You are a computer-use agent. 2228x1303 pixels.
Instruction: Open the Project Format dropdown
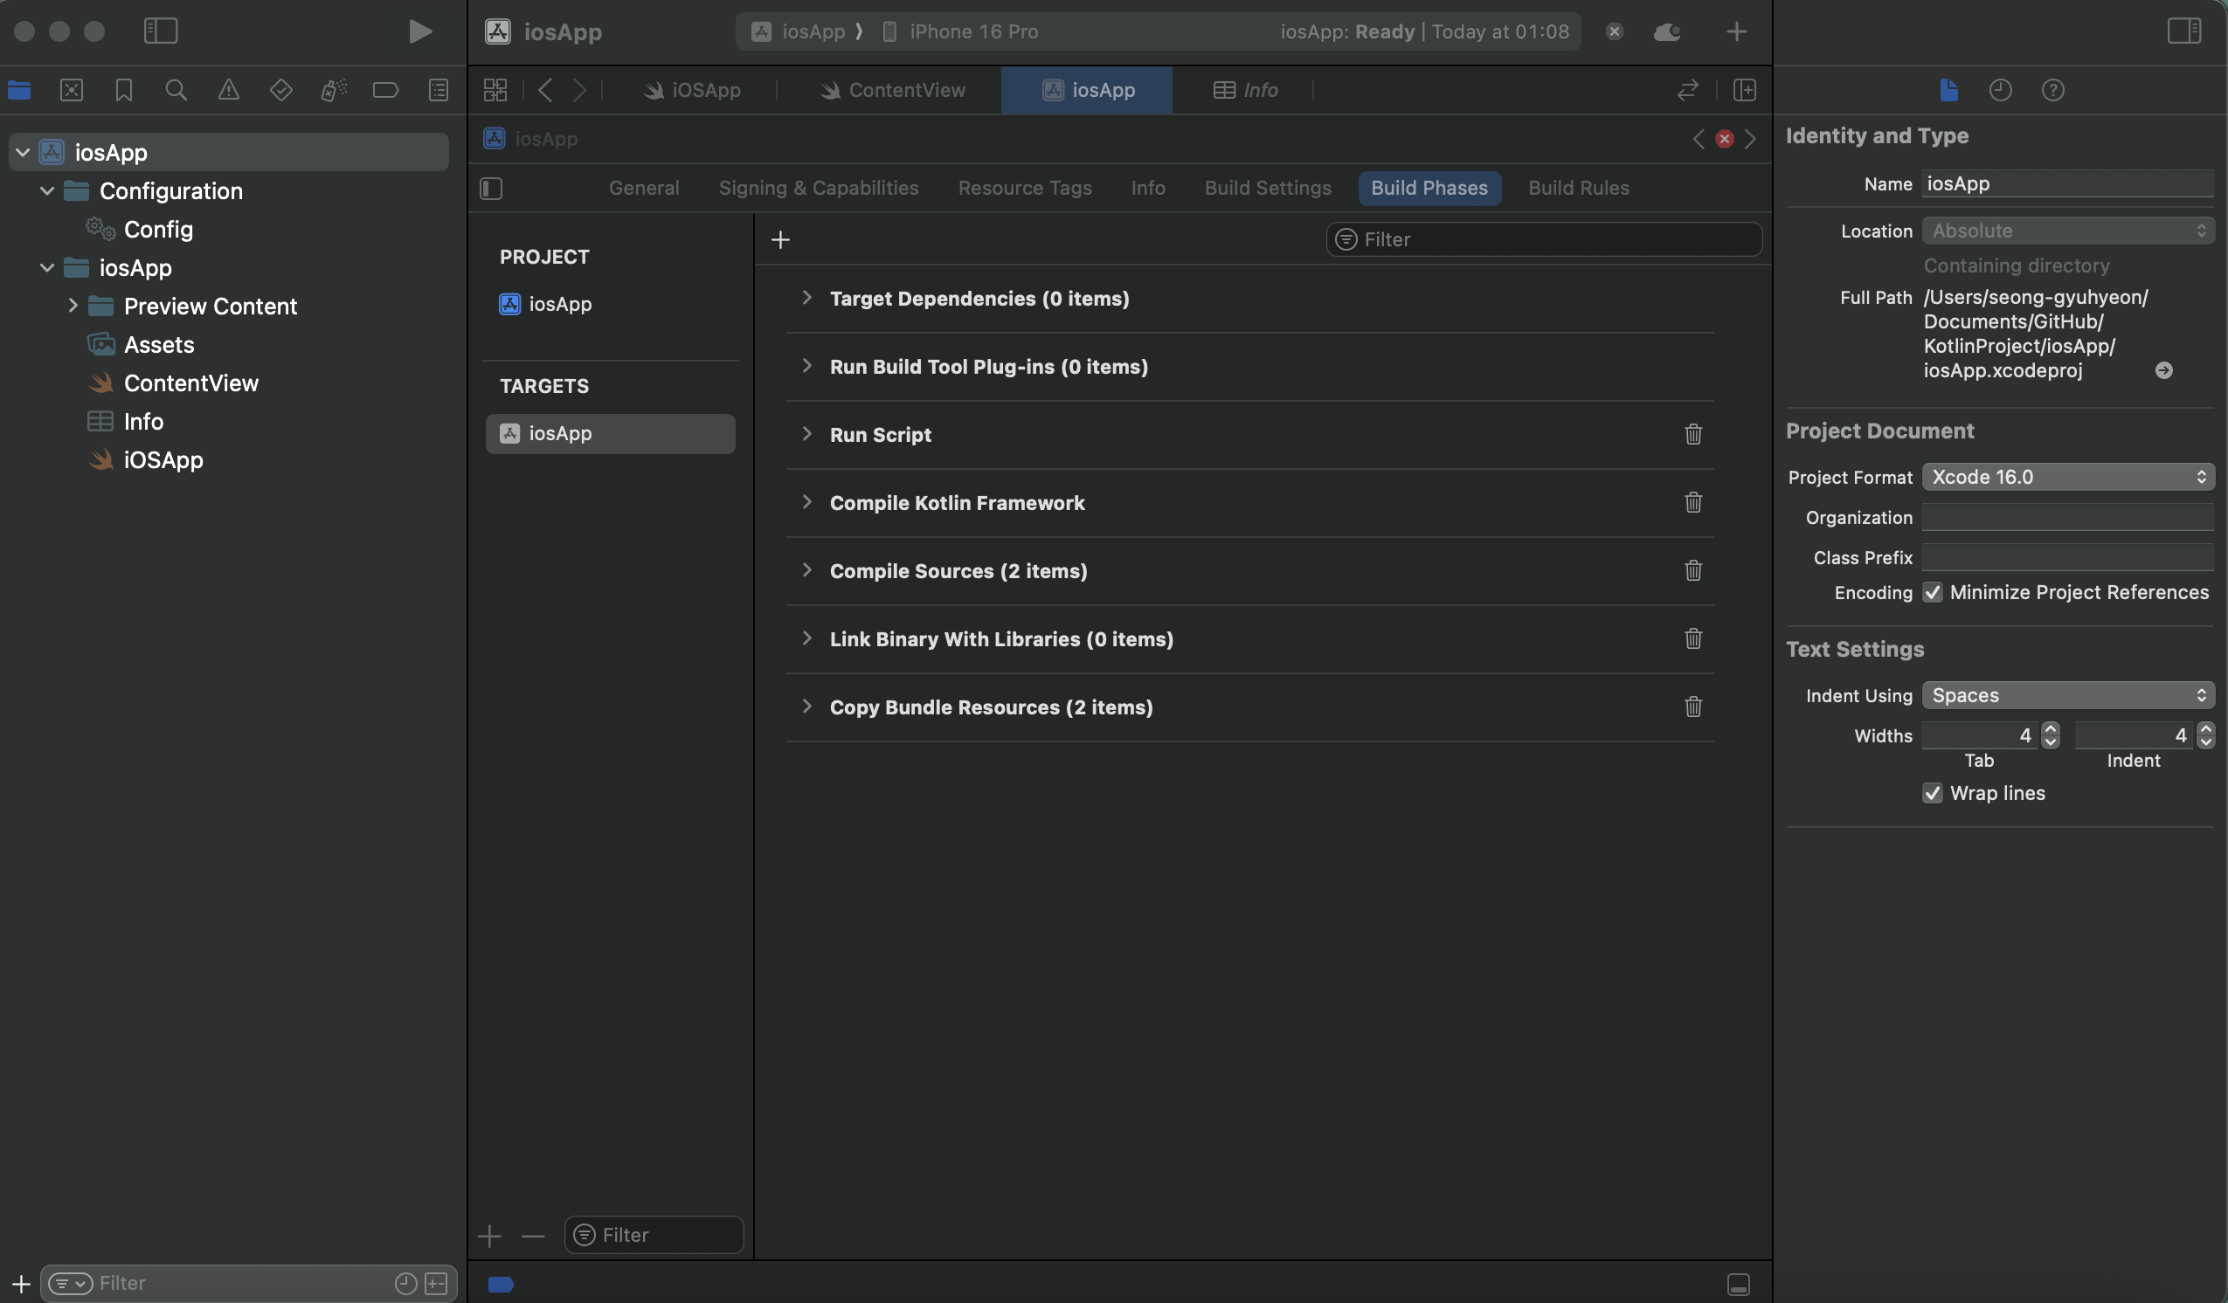point(2067,478)
